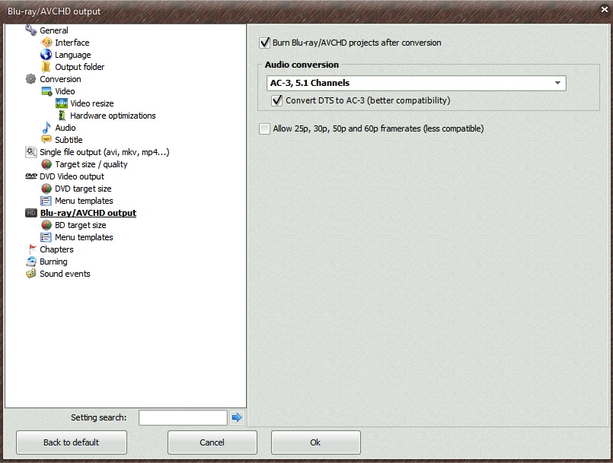The image size is (613, 463).
Task: Click the Conversion gear icon
Action: point(31,79)
